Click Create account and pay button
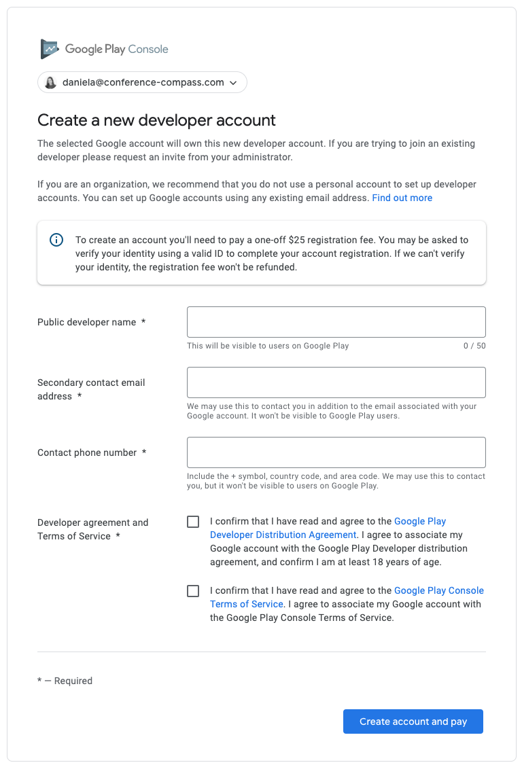This screenshot has width=522, height=767. pyautogui.click(x=413, y=721)
